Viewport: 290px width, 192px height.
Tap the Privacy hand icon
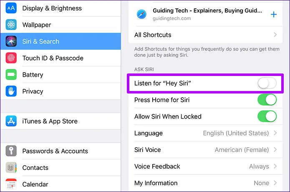[x=11, y=91]
